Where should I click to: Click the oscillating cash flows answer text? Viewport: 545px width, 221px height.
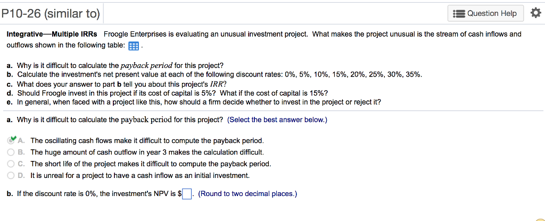click(x=147, y=141)
